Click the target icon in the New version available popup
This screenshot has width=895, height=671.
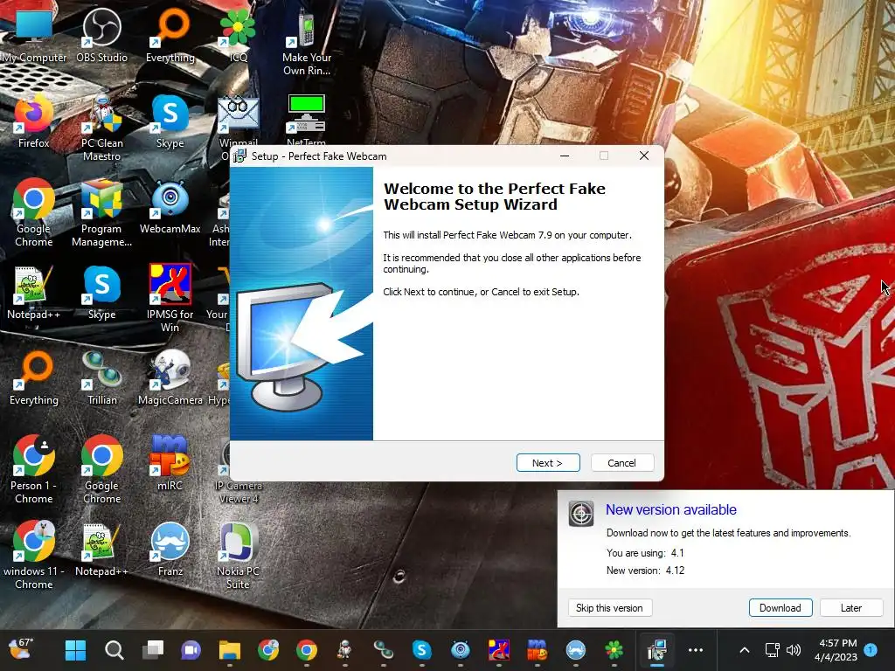581,514
